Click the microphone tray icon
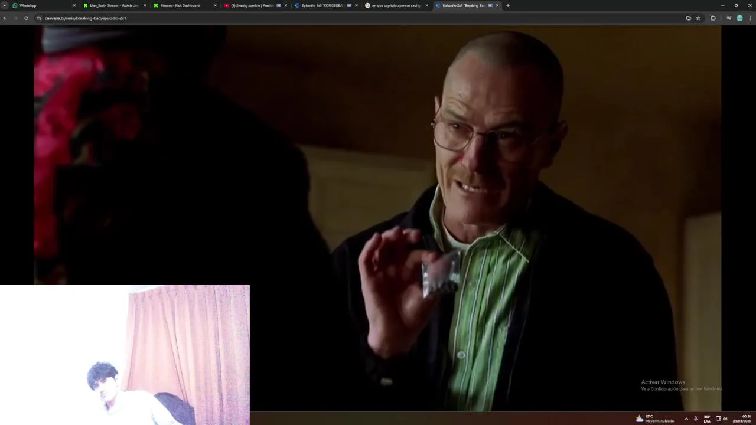 coord(696,419)
